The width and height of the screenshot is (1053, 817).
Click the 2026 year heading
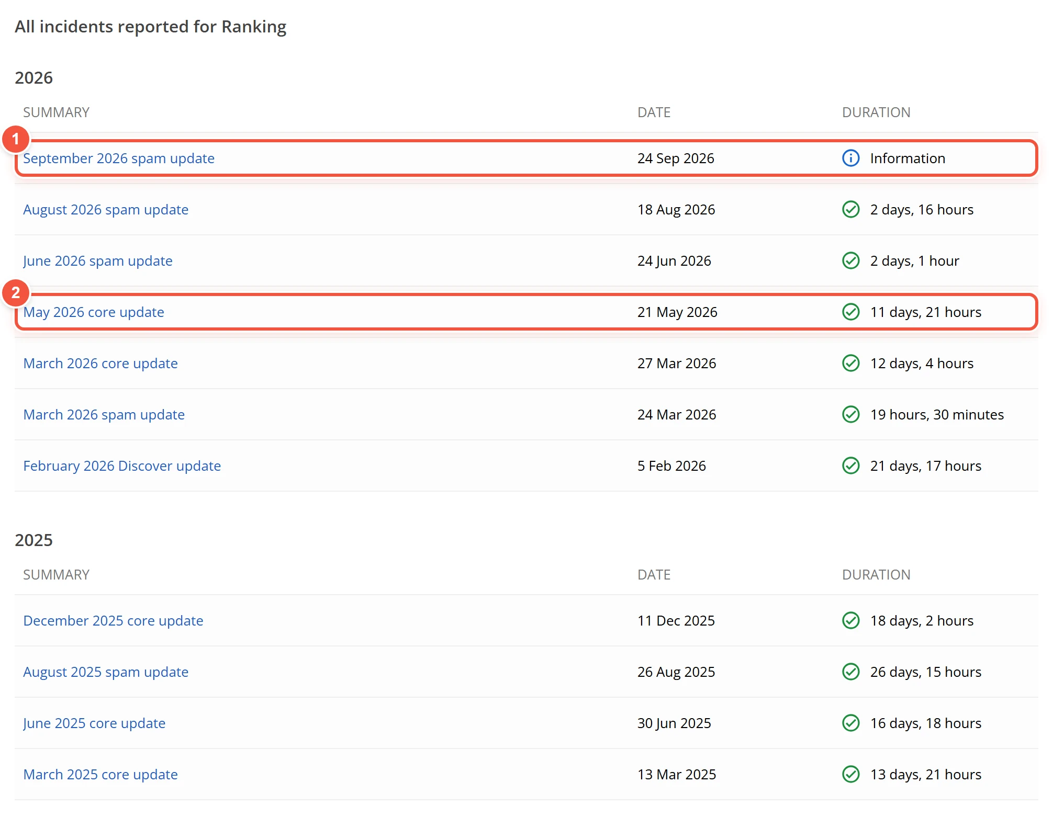pyautogui.click(x=33, y=77)
